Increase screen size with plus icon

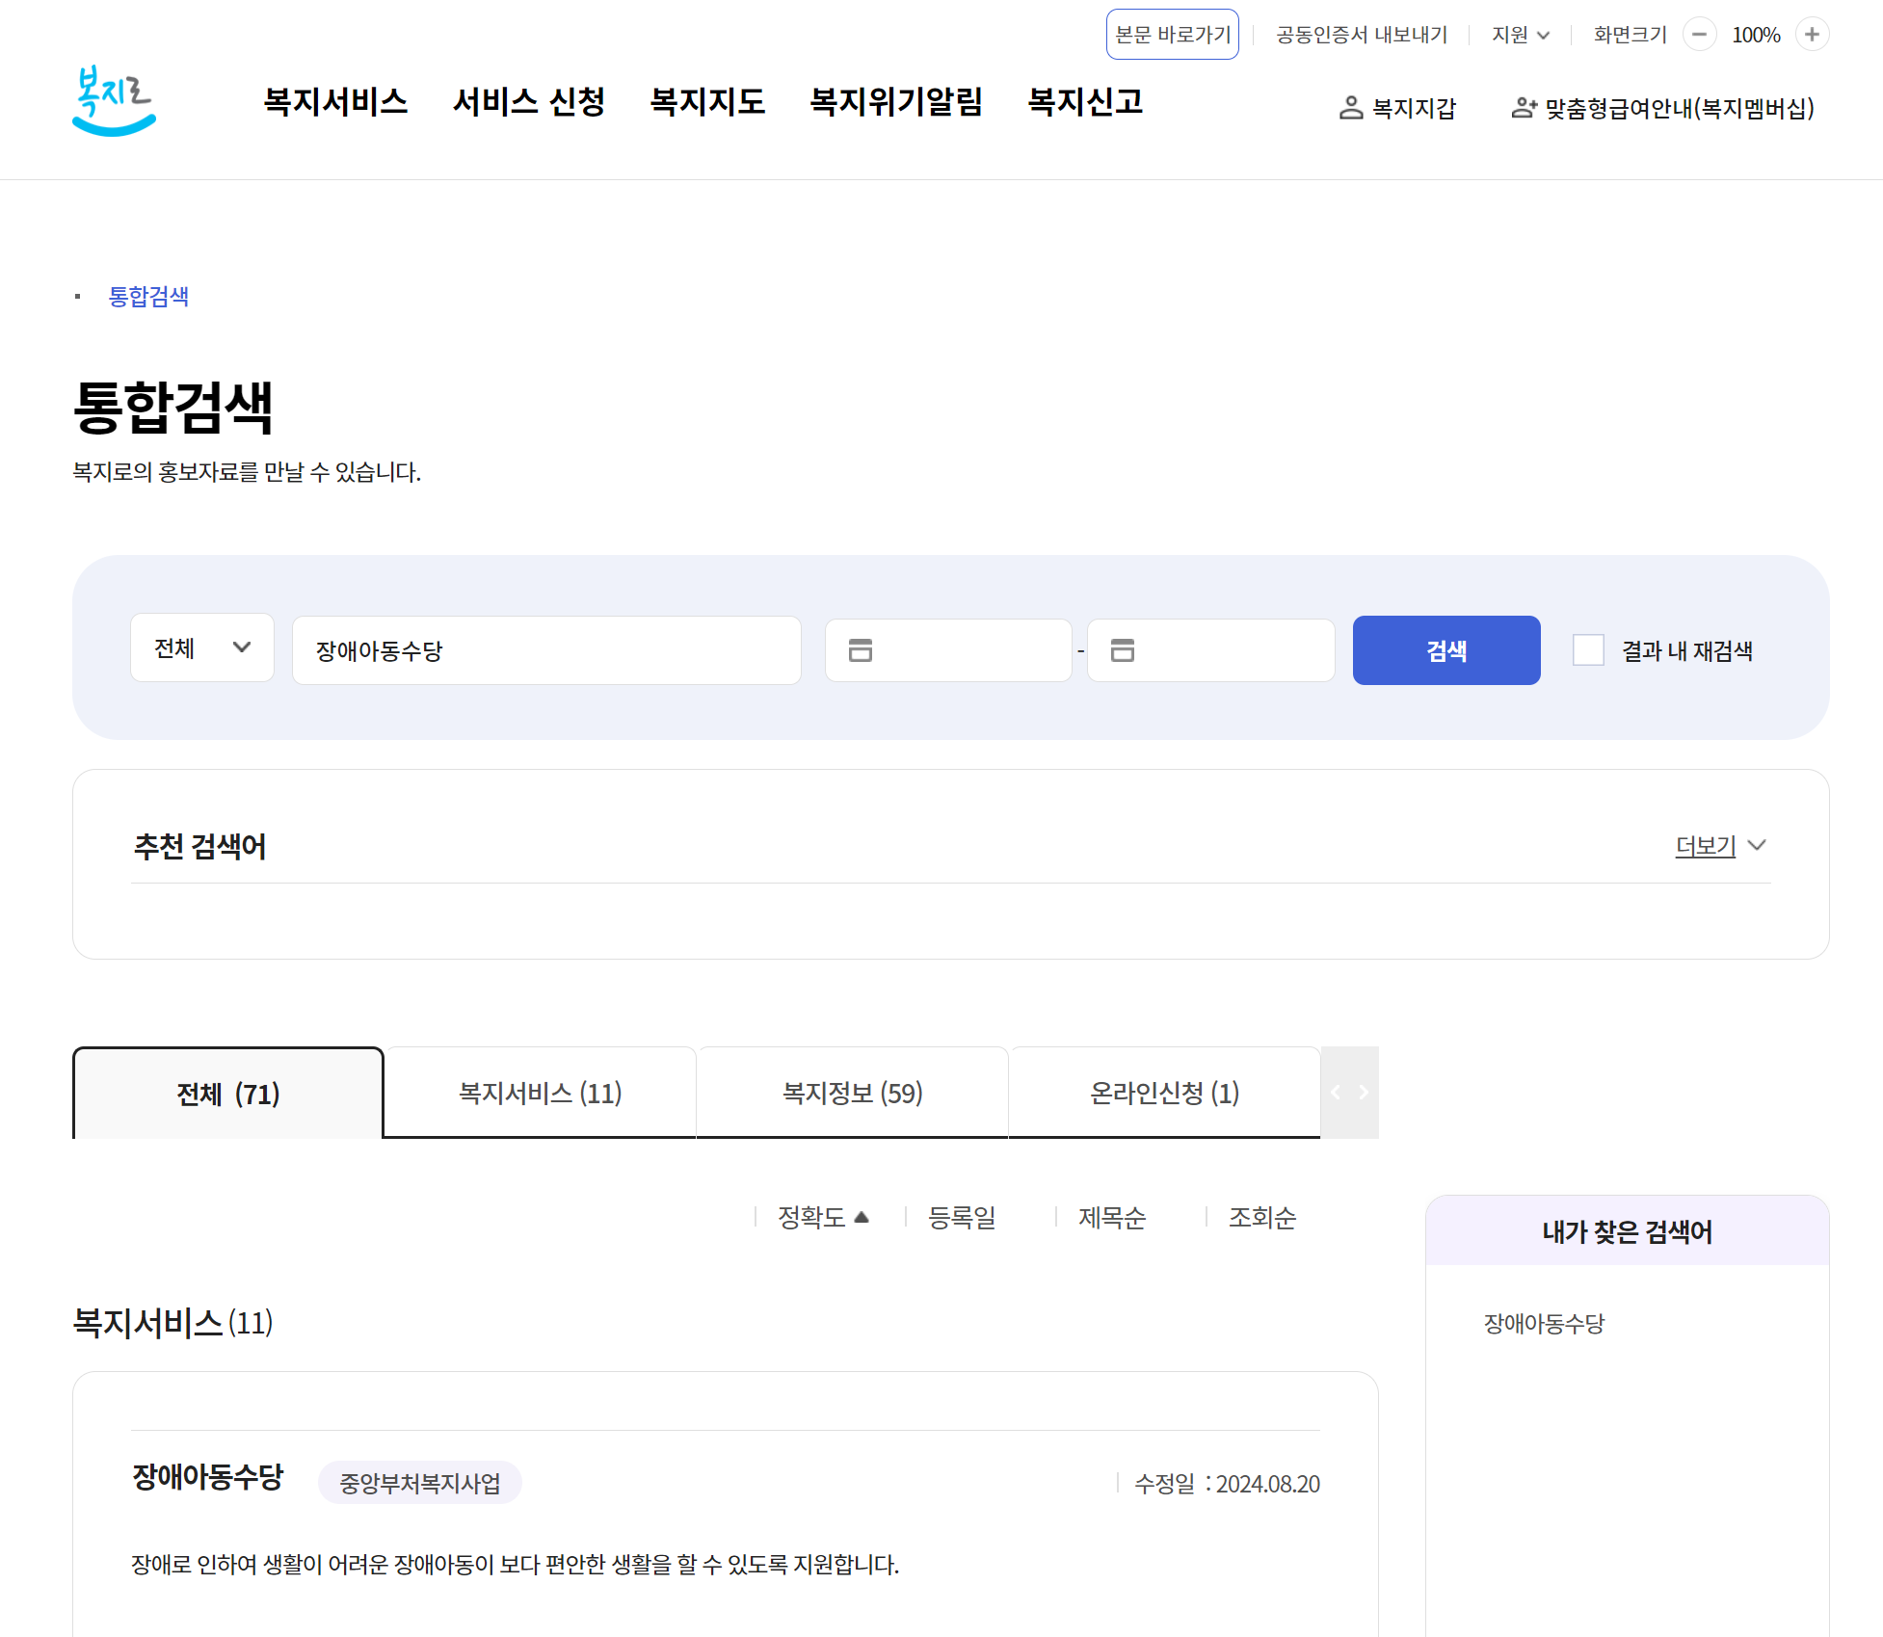(1812, 35)
